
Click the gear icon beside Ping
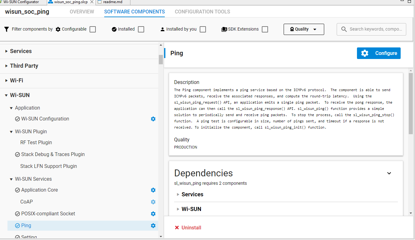[x=153, y=225]
